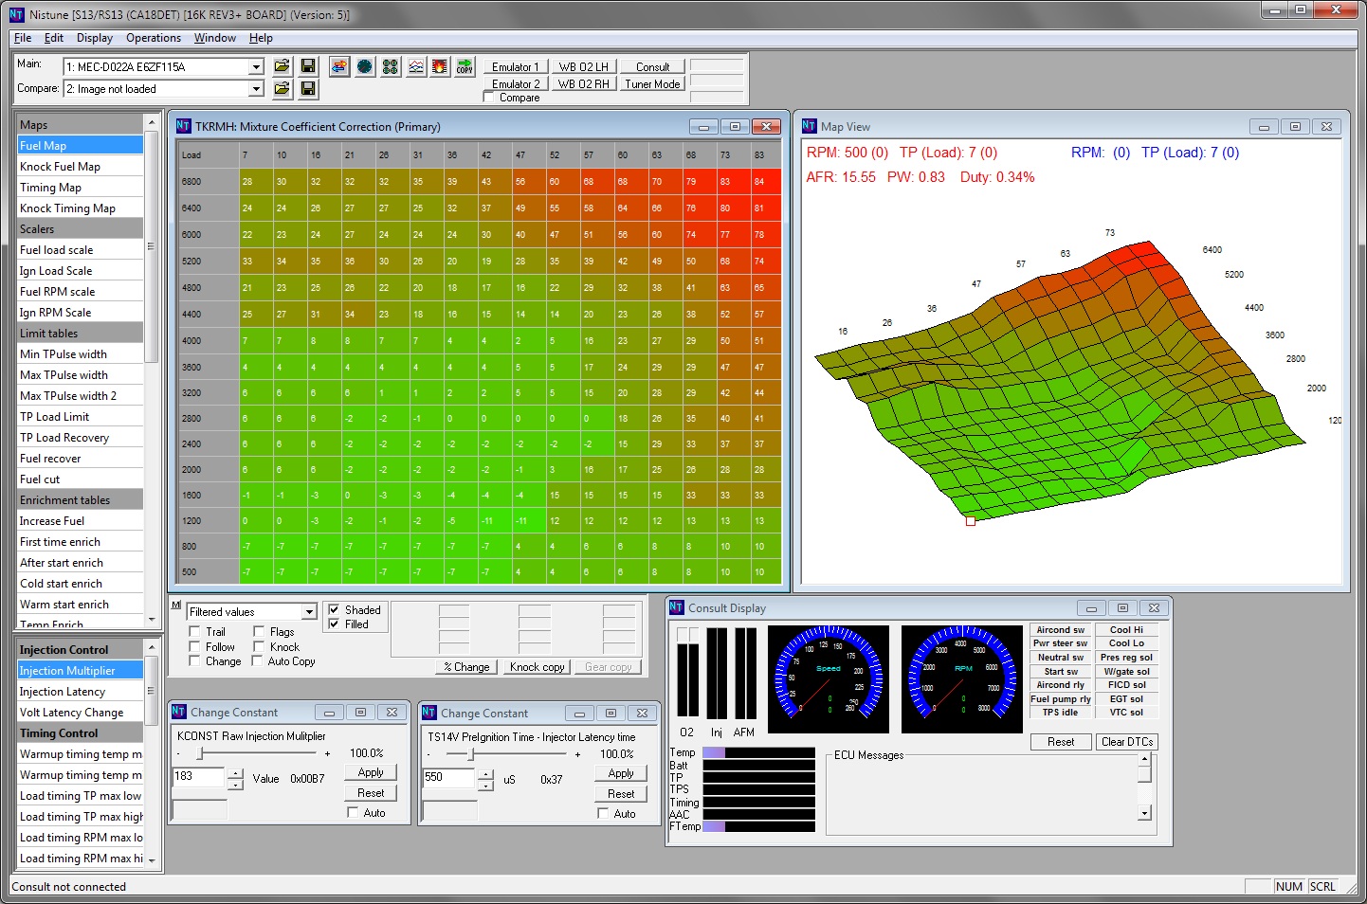Viewport: 1367px width, 904px height.
Task: Click NT icon in TKRMH window title
Action: click(x=183, y=126)
